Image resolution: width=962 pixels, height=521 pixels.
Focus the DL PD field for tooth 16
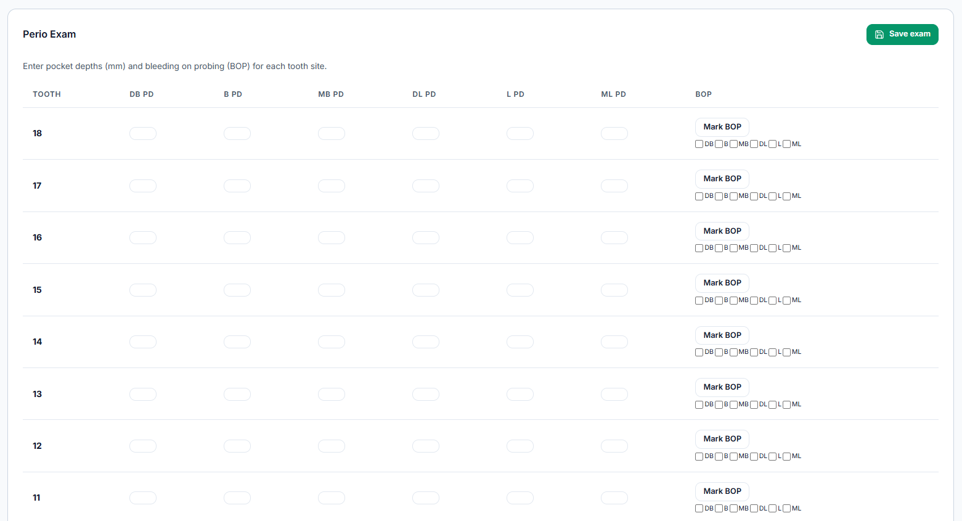coord(426,237)
